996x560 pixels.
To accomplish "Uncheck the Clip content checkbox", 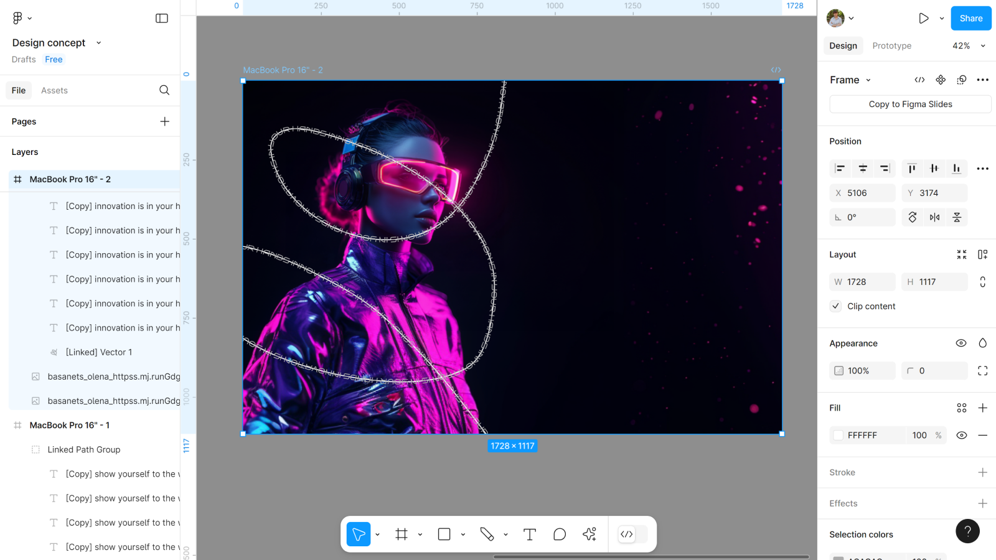I will [836, 306].
